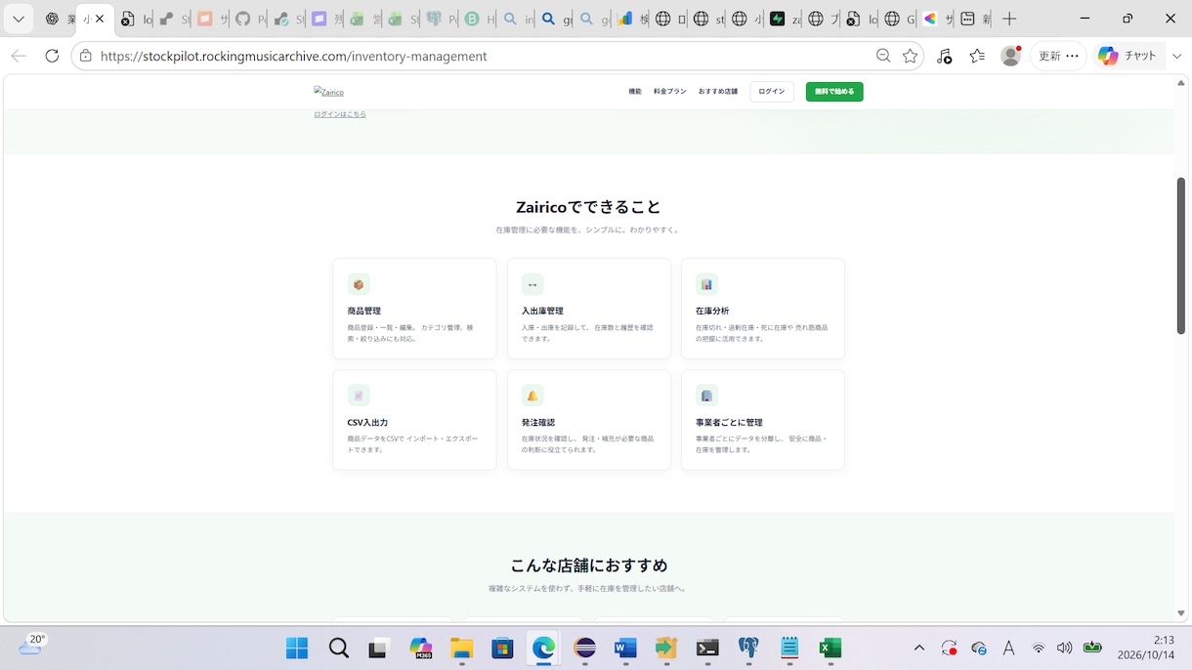This screenshot has width=1192, height=670.
Task: Open the volume control in the tray
Action: coord(1064,648)
